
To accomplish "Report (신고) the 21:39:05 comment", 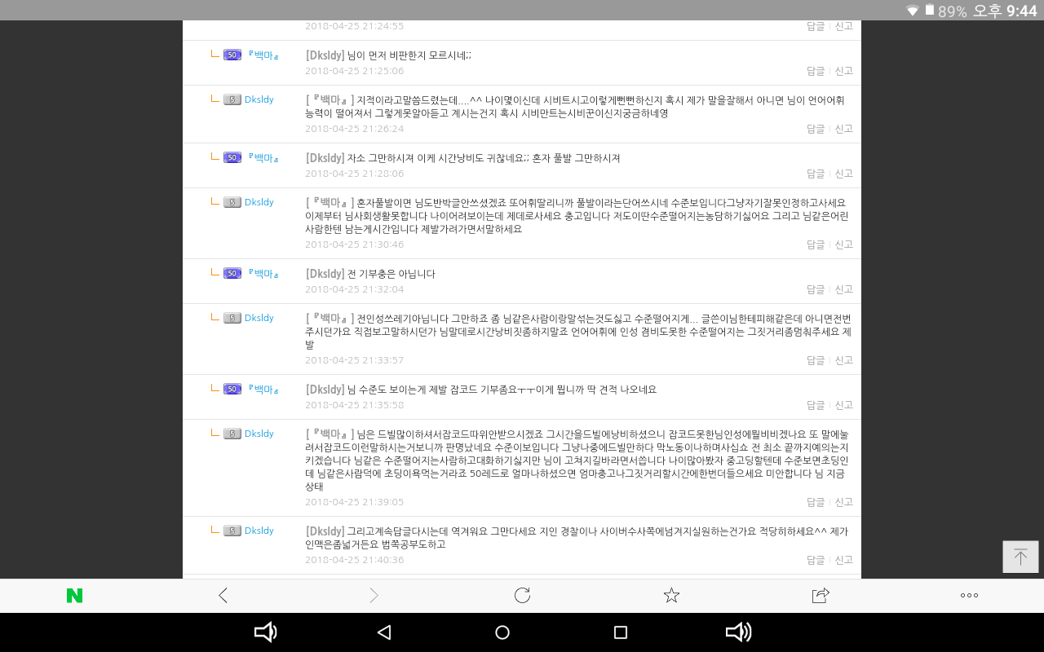I will tap(843, 502).
